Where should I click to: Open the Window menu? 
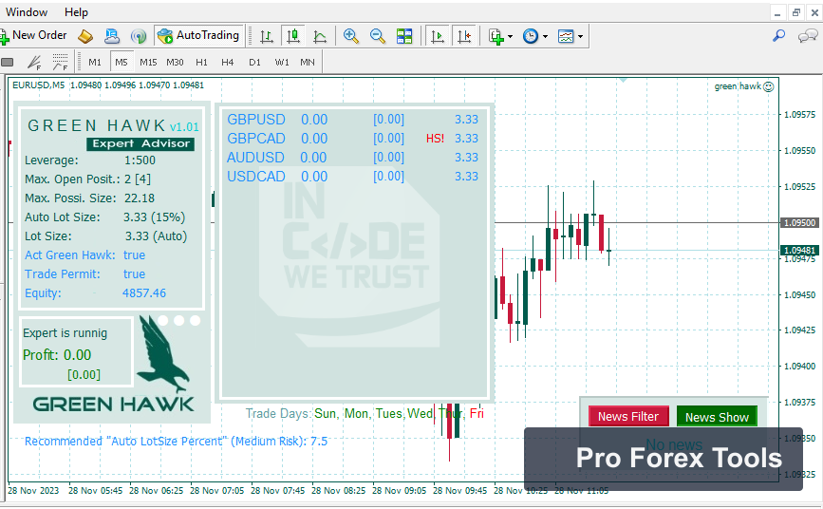point(27,12)
